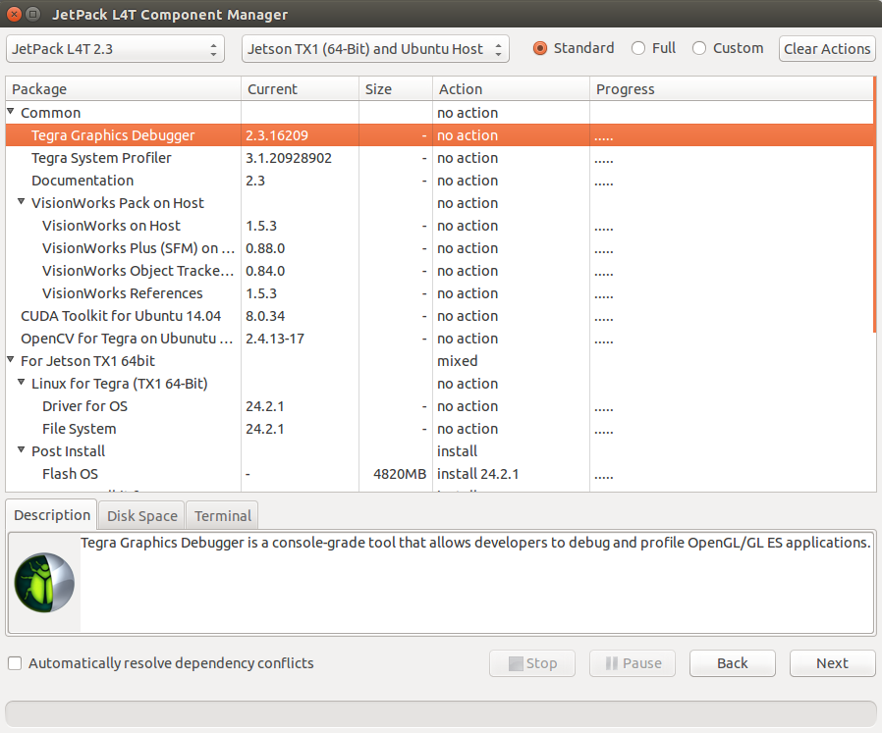Click 'no action' for Driver for OS
Viewport: 882px width, 733px height.
(x=468, y=406)
